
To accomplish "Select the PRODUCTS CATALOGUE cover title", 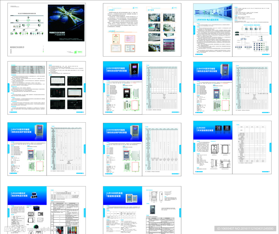I will tap(57, 33).
